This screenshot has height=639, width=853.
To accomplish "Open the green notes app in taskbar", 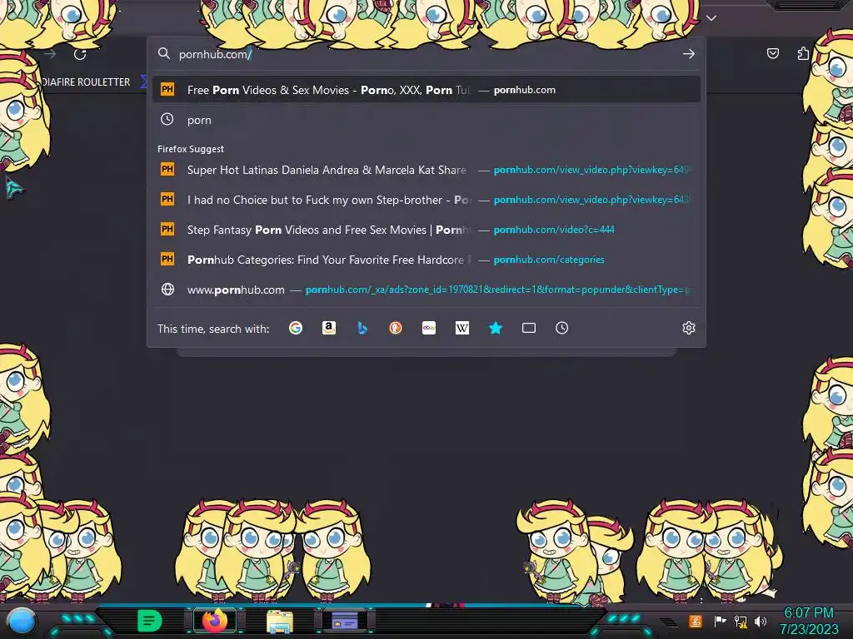I will [149, 621].
